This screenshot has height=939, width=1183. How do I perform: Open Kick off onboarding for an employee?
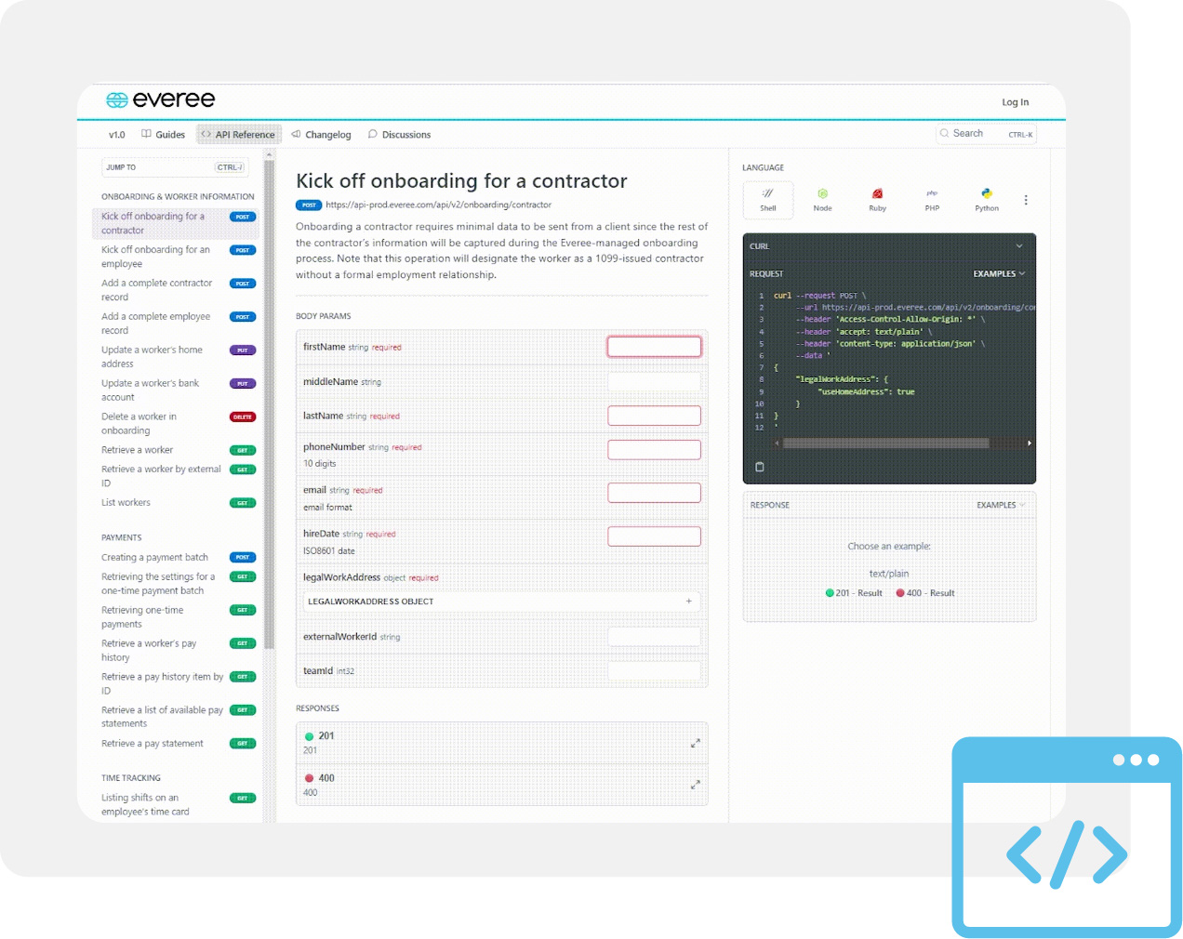pyautogui.click(x=177, y=257)
